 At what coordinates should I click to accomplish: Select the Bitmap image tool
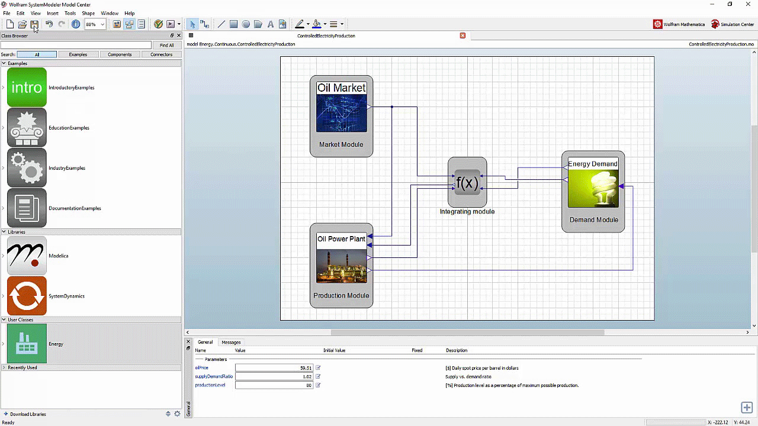point(282,24)
